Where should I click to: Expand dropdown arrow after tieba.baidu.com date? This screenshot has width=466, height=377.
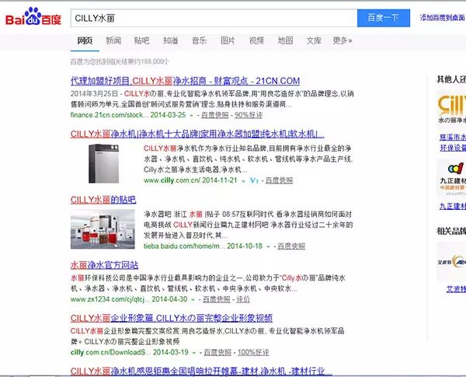coord(268,246)
